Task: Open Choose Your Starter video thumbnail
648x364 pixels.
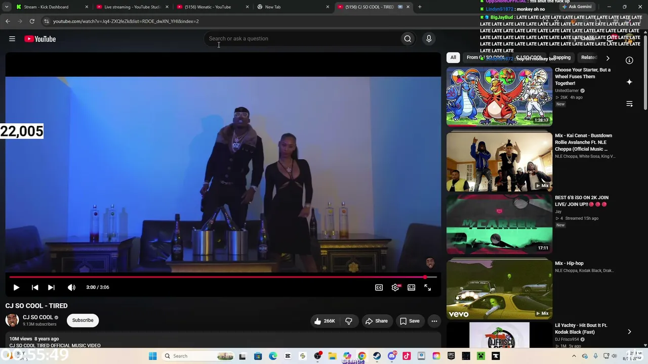Action: click(x=499, y=96)
